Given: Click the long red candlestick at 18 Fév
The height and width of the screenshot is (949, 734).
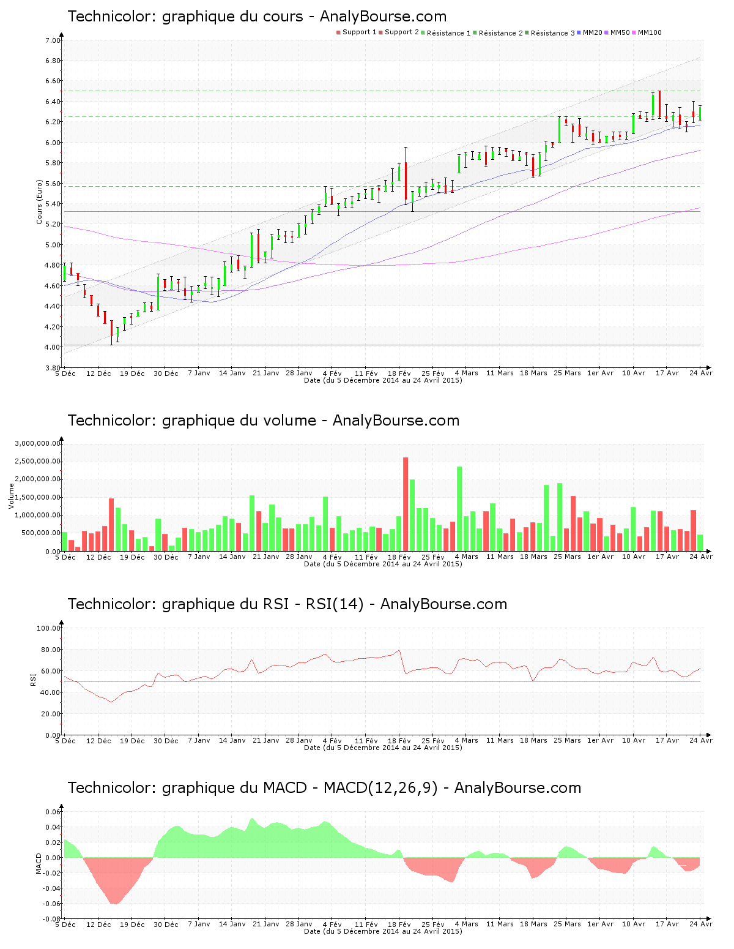Looking at the screenshot, I should (x=406, y=181).
